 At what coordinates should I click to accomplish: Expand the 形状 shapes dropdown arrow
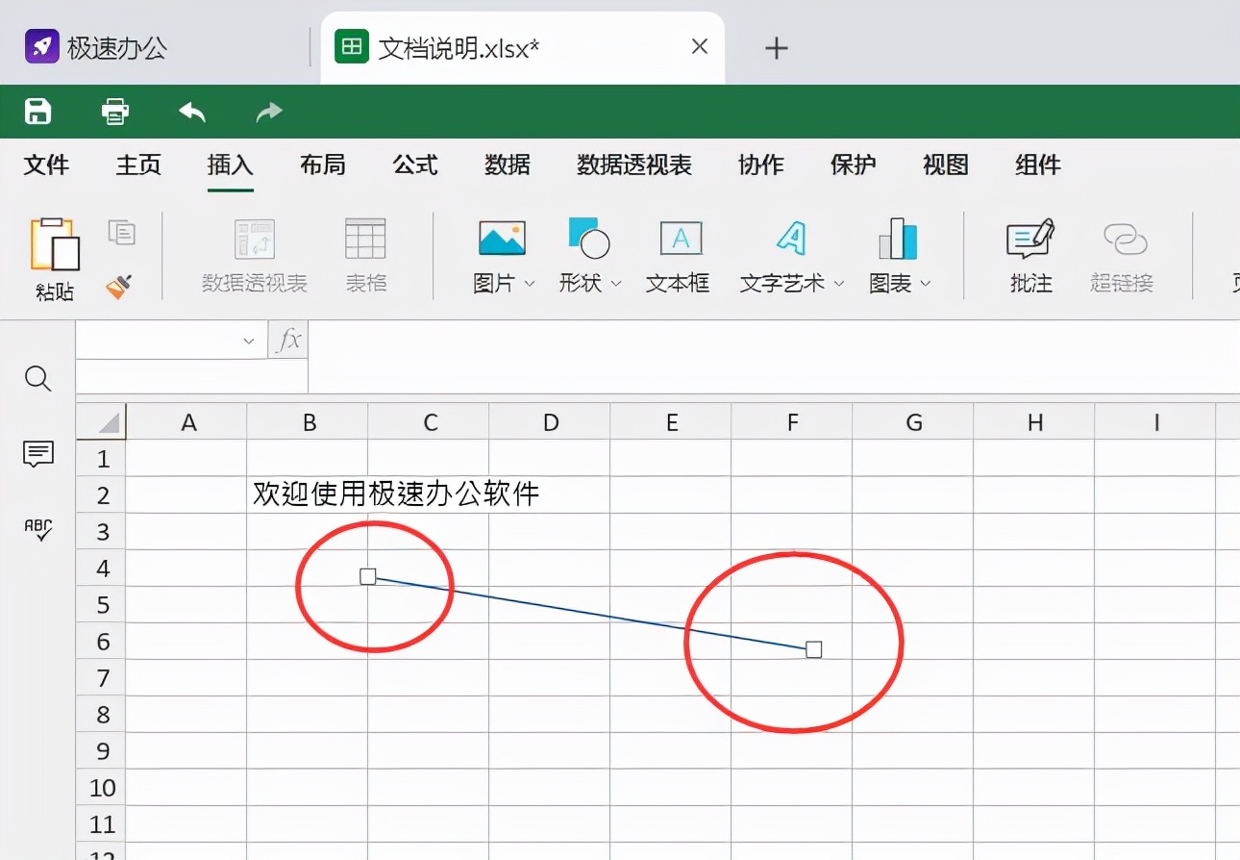tap(616, 284)
